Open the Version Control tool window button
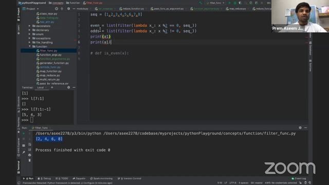 click(x=130, y=178)
